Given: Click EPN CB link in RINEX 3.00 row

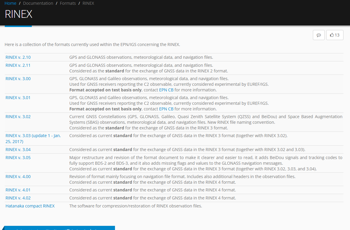Looking at the screenshot, I should click(166, 90).
